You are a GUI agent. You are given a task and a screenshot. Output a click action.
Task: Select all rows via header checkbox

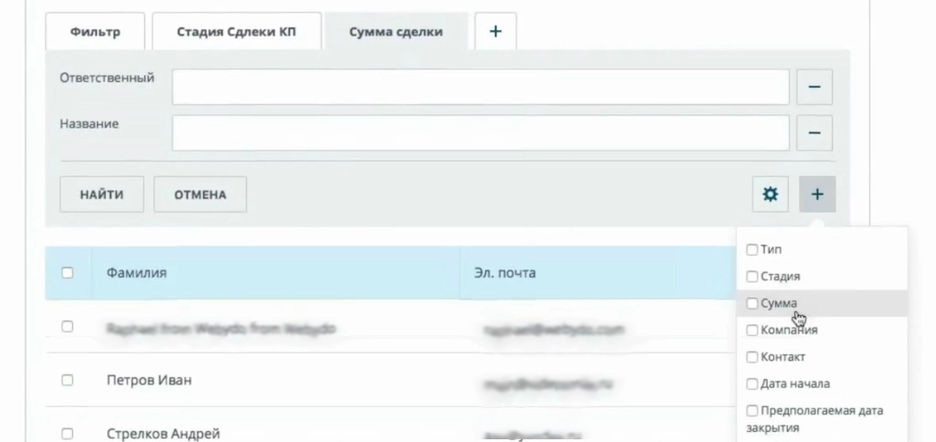pyautogui.click(x=67, y=272)
